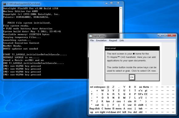Click OK in the Welcome dialog
179x118 pixels.
[x=132, y=77]
